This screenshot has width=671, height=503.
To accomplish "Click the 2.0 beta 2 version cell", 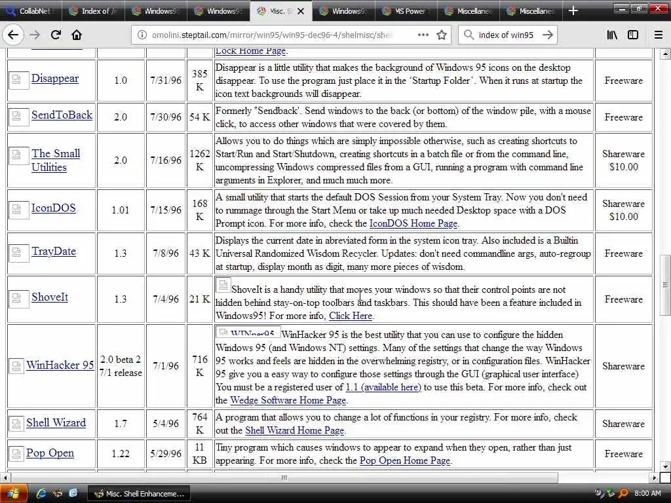I will 121,366.
